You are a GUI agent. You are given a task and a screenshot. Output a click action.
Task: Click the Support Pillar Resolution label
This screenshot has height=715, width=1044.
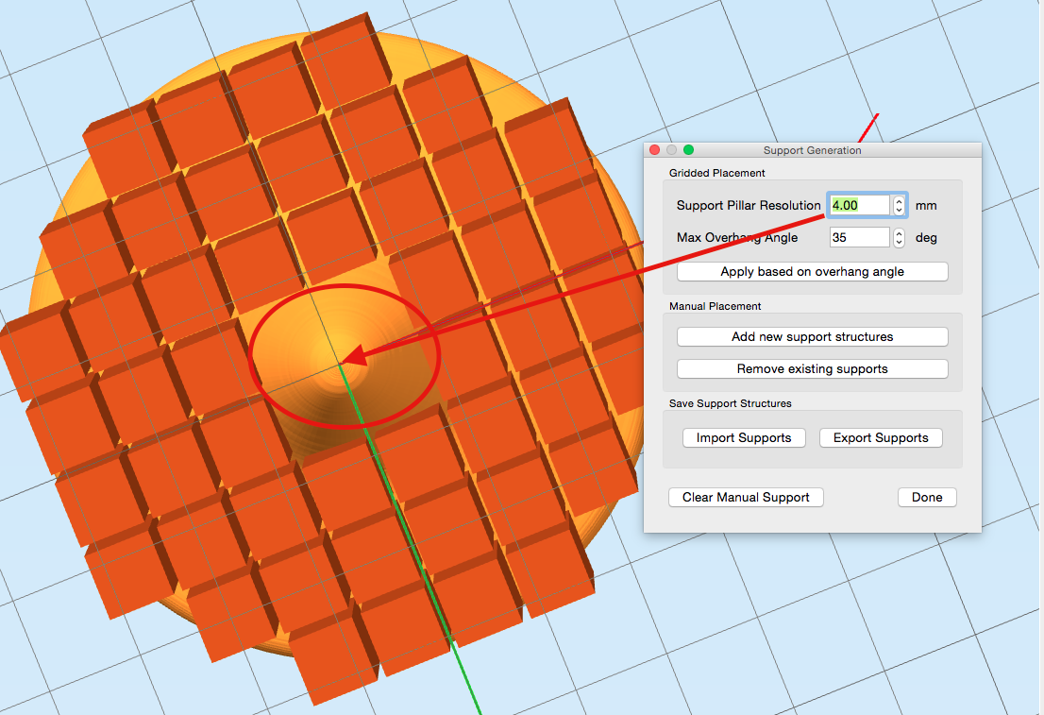click(749, 205)
